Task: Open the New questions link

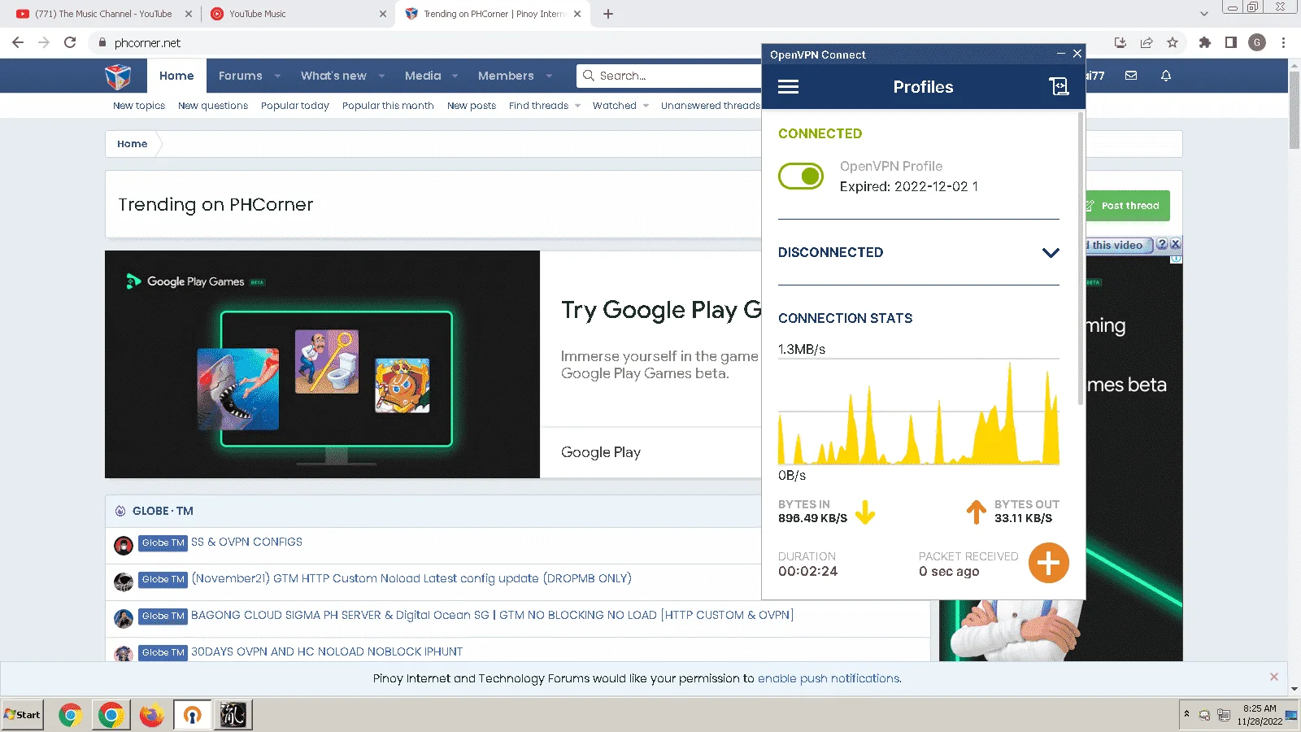Action: (x=213, y=106)
